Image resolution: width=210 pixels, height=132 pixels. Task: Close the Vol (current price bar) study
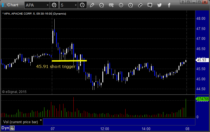(41, 120)
